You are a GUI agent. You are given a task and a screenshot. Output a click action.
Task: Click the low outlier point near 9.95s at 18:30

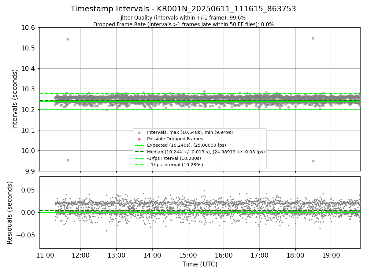click(313, 161)
